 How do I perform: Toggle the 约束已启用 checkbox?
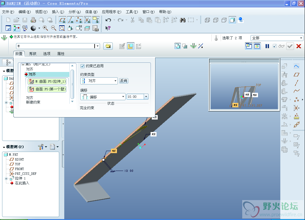tap(82, 66)
